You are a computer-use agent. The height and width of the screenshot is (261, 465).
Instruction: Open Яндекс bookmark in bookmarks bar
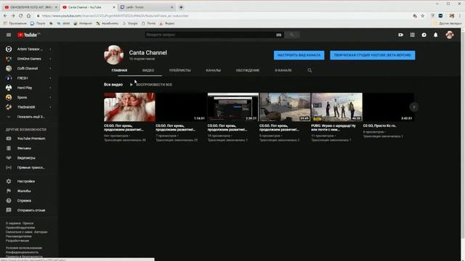pos(167,23)
